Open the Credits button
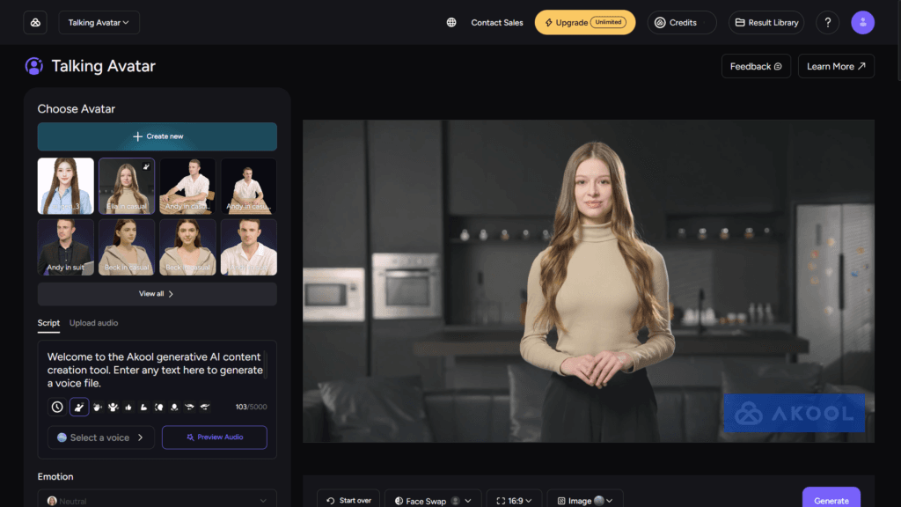Image resolution: width=901 pixels, height=507 pixels. tap(681, 23)
